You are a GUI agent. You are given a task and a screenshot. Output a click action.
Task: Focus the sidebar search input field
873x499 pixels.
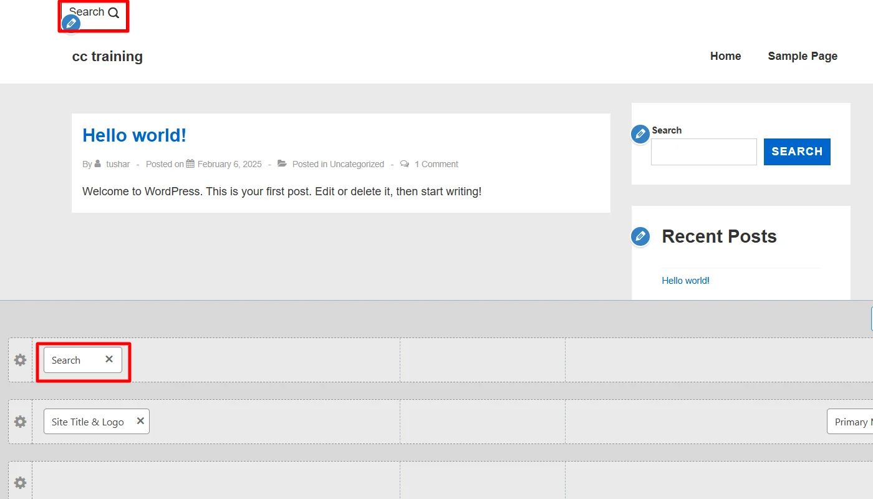(x=704, y=152)
